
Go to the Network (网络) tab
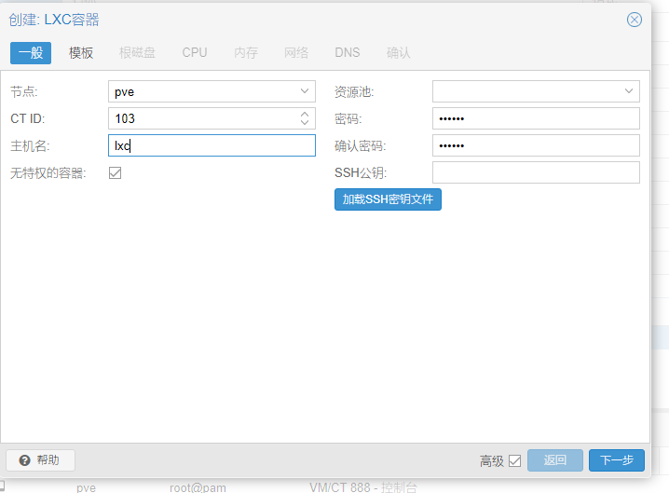pyautogui.click(x=296, y=53)
